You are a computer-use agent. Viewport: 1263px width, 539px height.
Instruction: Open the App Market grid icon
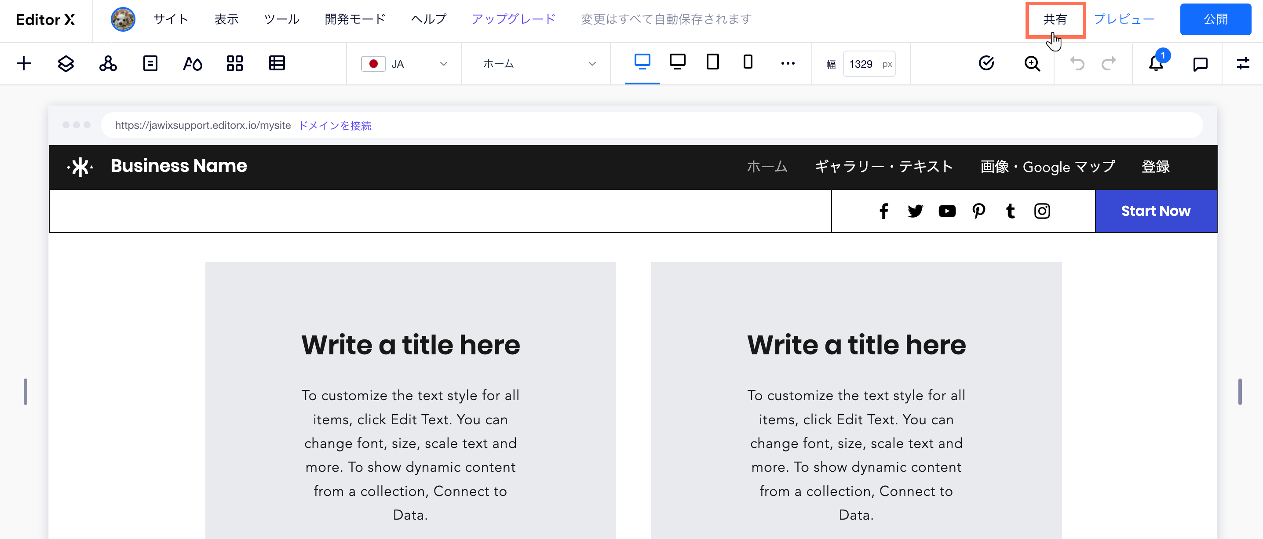tap(235, 64)
